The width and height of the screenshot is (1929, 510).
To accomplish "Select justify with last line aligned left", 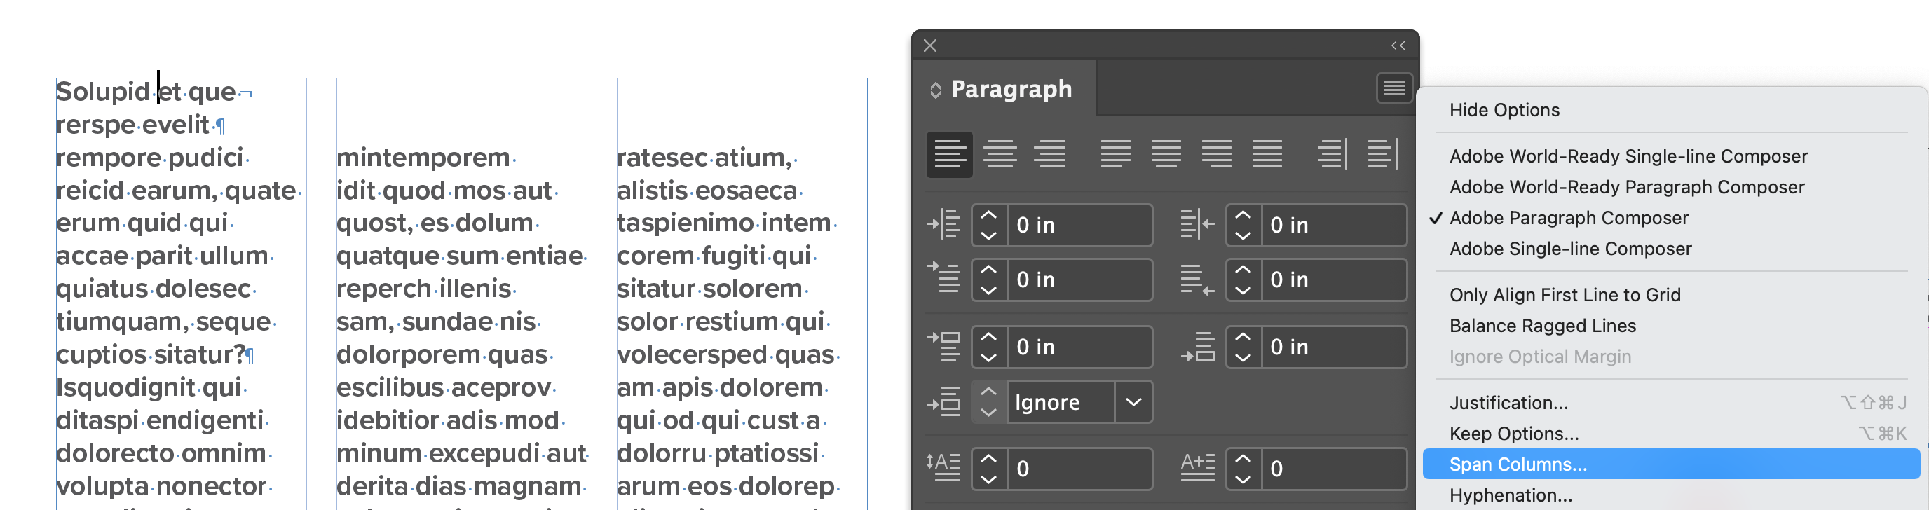I will (x=1116, y=153).
